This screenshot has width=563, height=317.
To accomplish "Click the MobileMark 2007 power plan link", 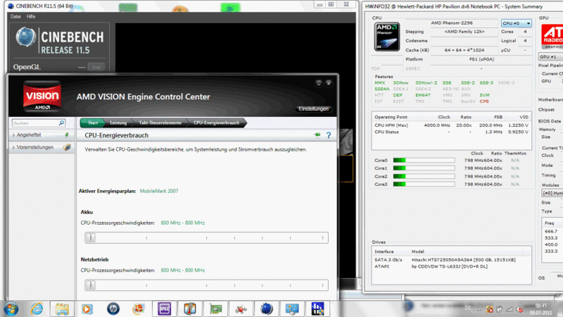I will [x=159, y=191].
